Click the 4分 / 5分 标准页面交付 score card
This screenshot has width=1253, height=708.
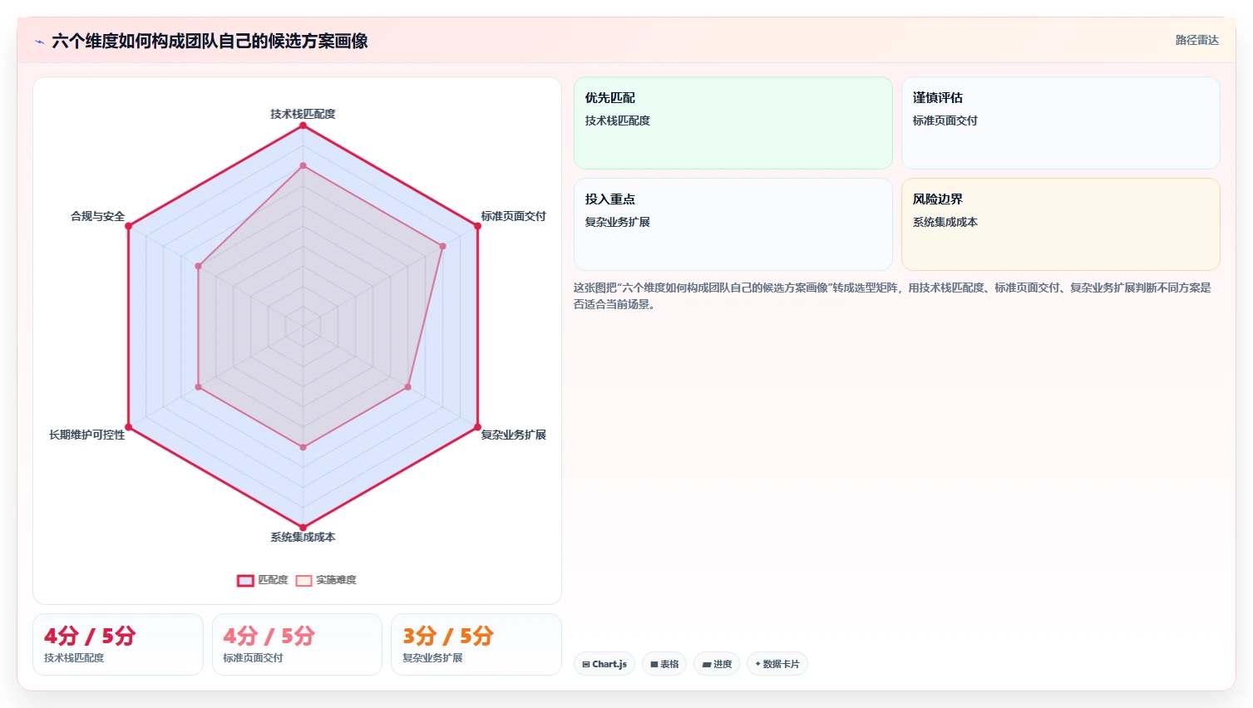297,645
